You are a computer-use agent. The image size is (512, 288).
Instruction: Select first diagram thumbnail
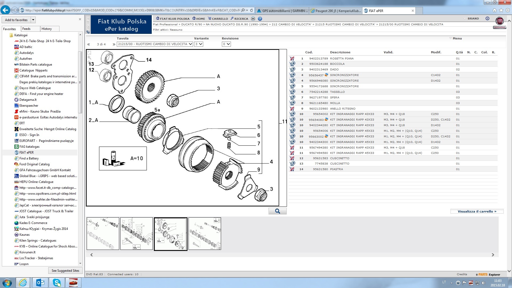(103, 234)
